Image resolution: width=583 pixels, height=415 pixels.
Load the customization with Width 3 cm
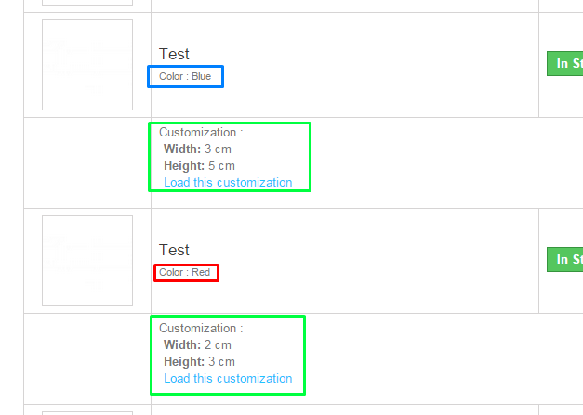tap(228, 182)
